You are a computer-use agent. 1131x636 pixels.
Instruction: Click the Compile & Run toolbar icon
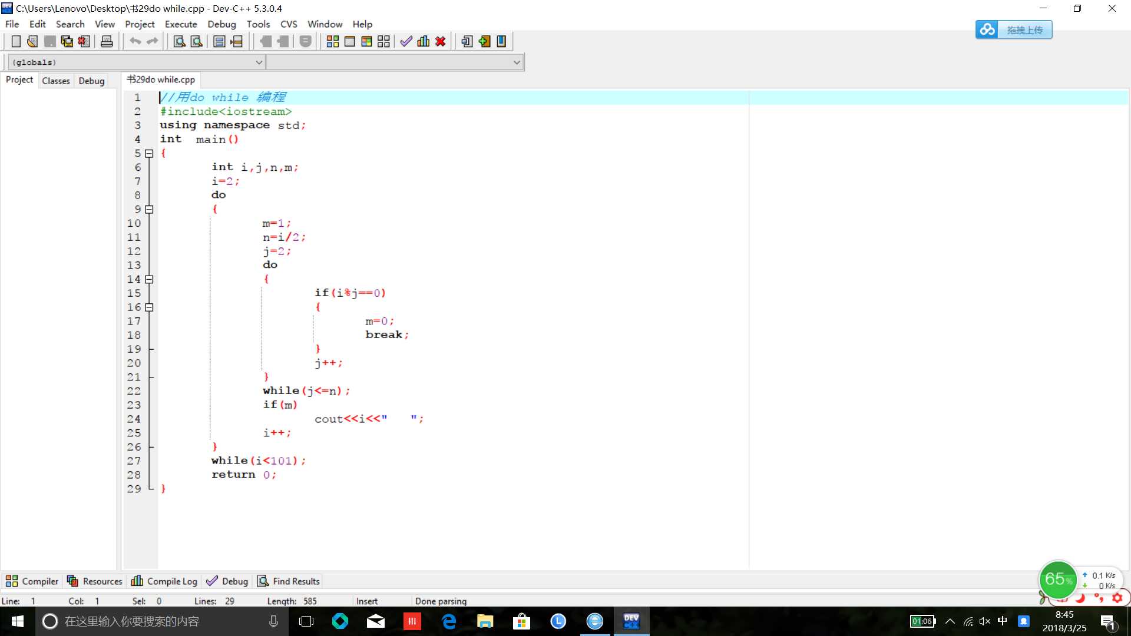pyautogui.click(x=366, y=41)
